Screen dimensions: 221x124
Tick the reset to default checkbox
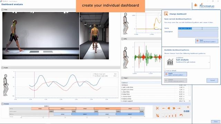click(165, 71)
